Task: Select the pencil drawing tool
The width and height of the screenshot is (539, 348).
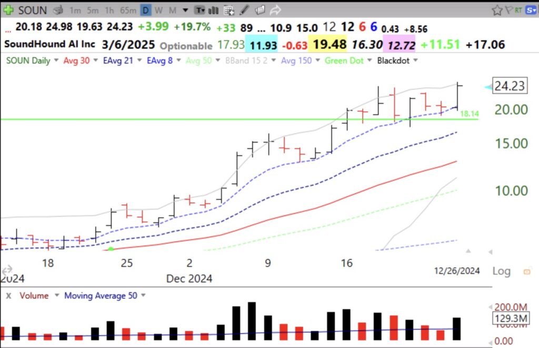Action: tap(244, 10)
